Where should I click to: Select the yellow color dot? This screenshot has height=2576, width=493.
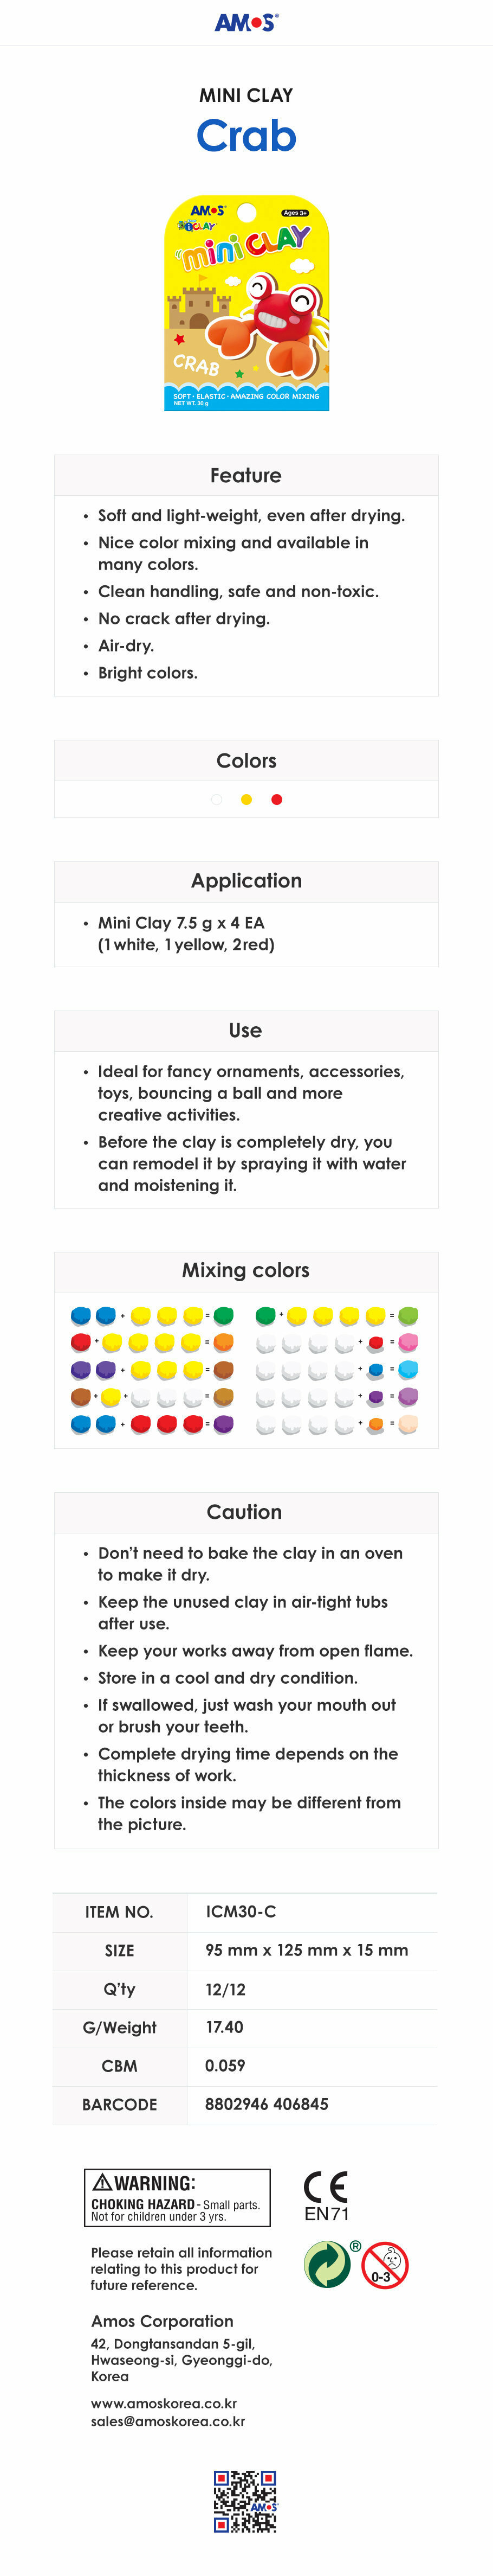[246, 799]
